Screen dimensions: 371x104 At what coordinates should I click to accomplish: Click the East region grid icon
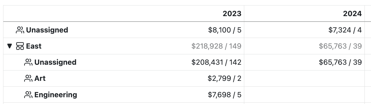click(x=20, y=46)
